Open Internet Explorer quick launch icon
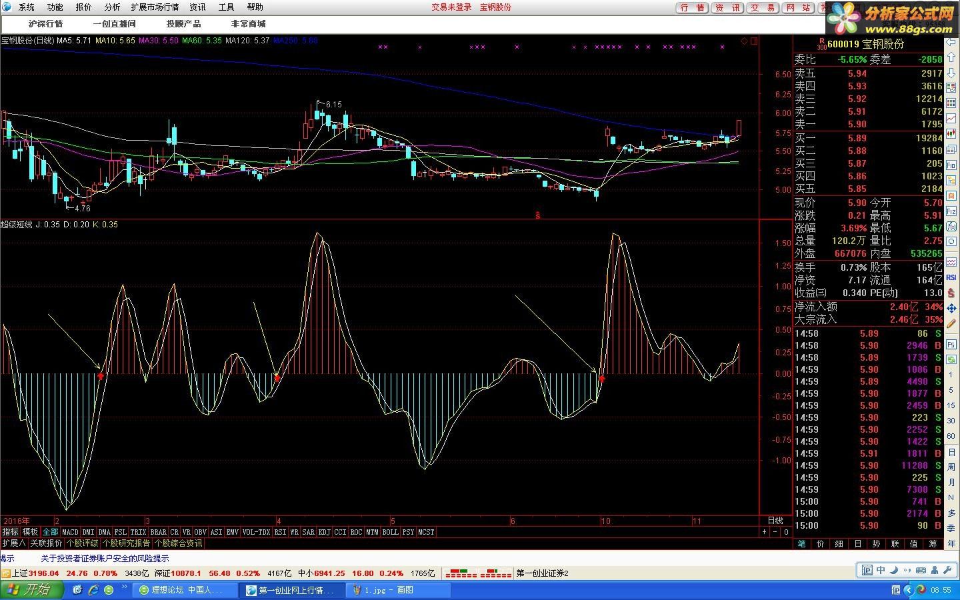The height and width of the screenshot is (600, 960). [x=93, y=590]
